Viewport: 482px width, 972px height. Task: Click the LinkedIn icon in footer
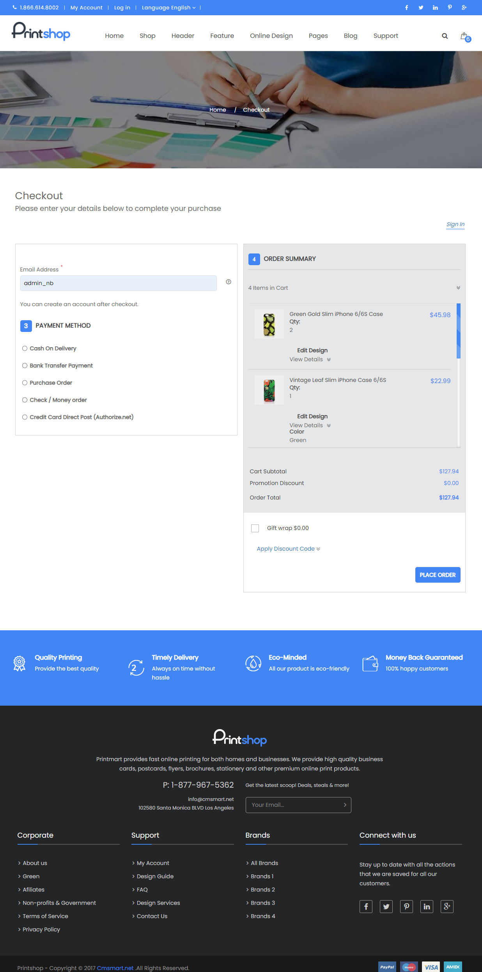[x=427, y=906]
